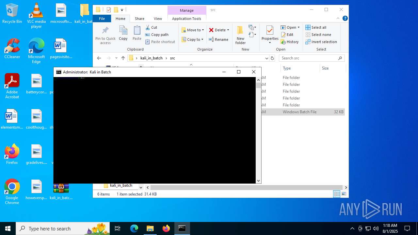418x235 pixels.
Task: Click the Edit button in ribbon
Action: (x=287, y=35)
